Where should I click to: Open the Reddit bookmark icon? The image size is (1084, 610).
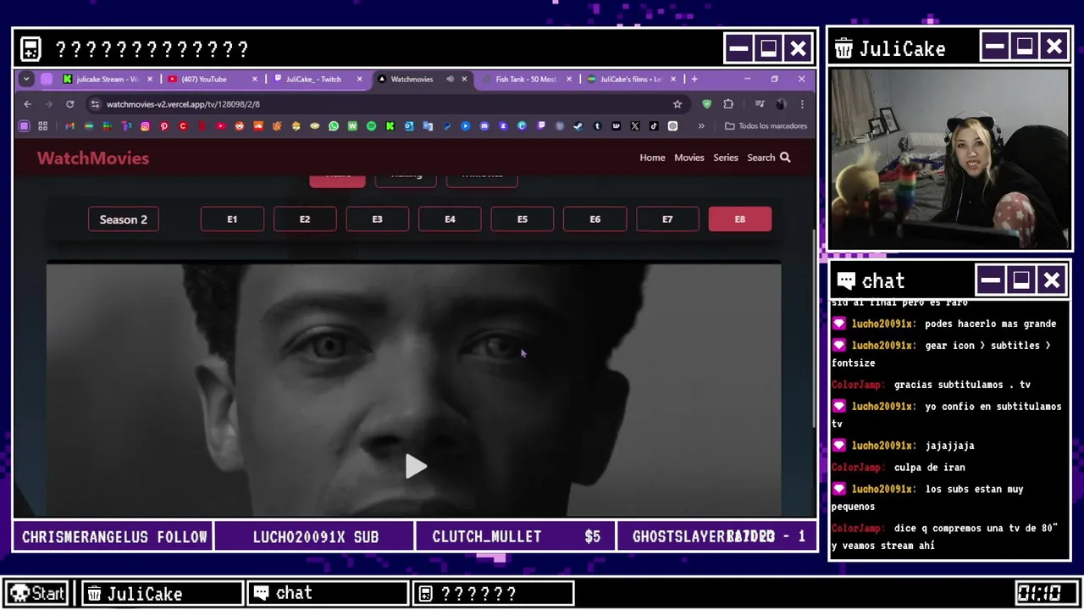(240, 126)
